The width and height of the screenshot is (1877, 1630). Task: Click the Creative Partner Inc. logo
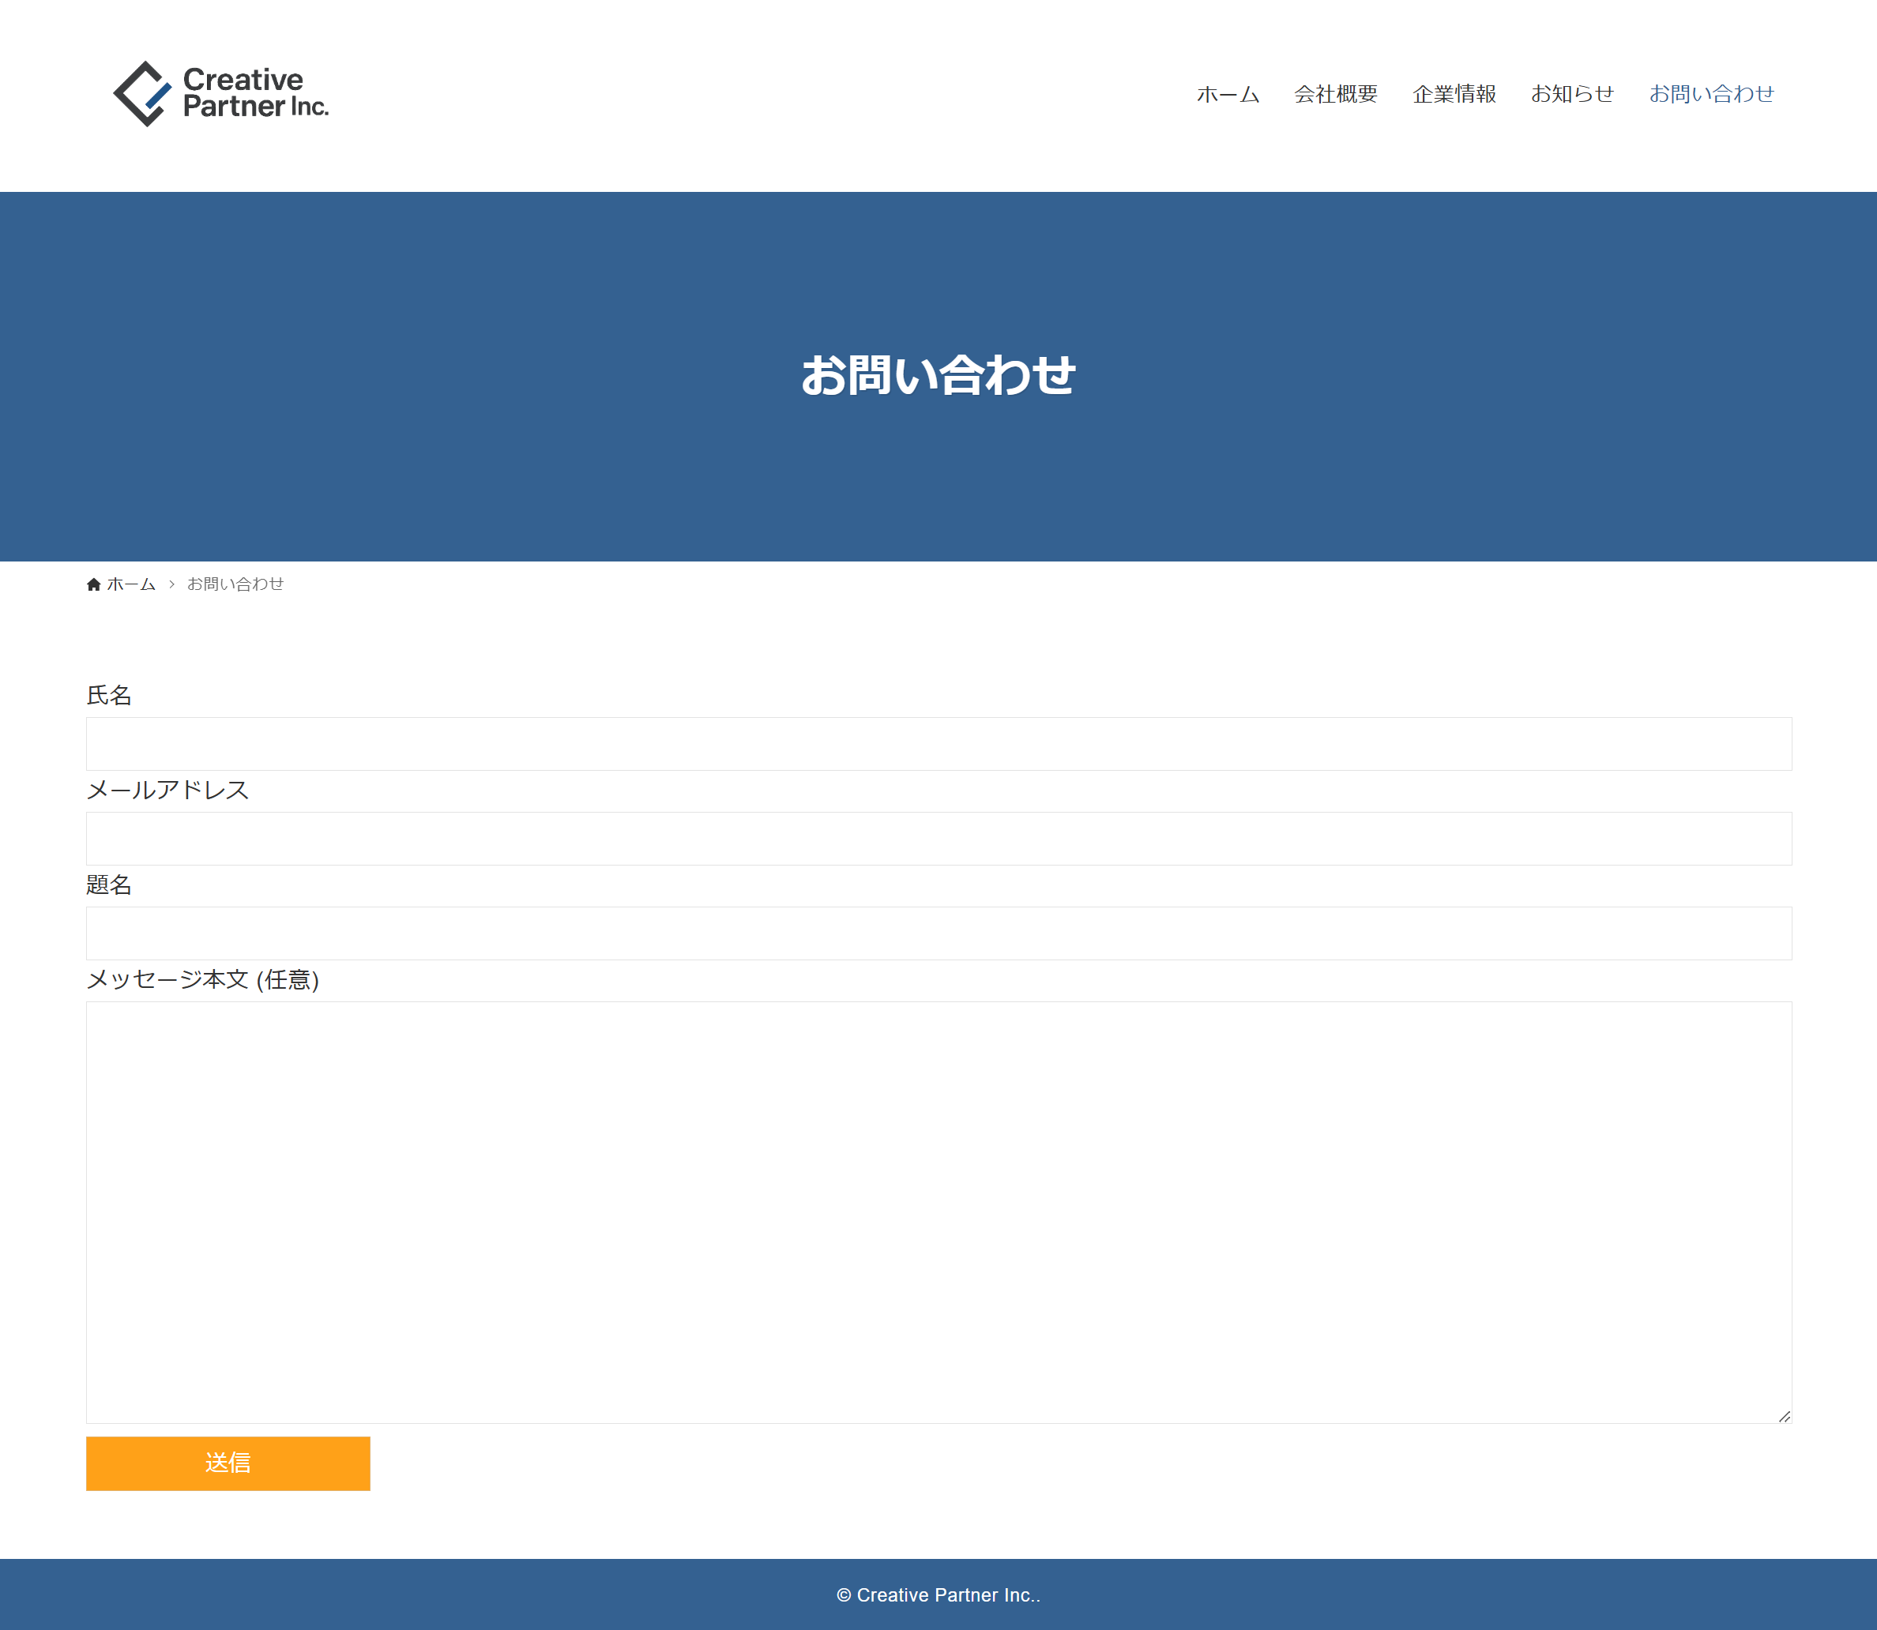[x=220, y=94]
